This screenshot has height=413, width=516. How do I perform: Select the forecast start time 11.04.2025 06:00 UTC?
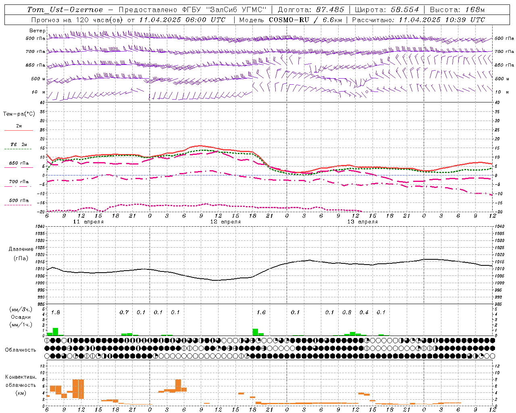(182, 20)
